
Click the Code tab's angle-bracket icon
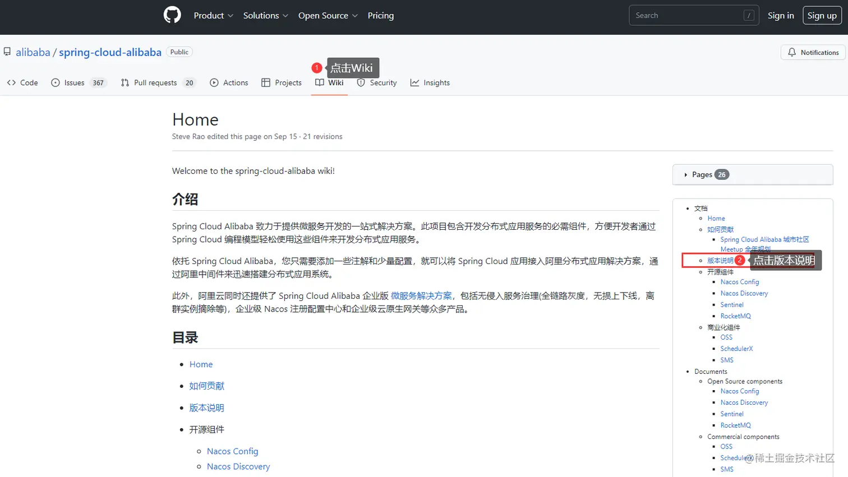coord(11,83)
